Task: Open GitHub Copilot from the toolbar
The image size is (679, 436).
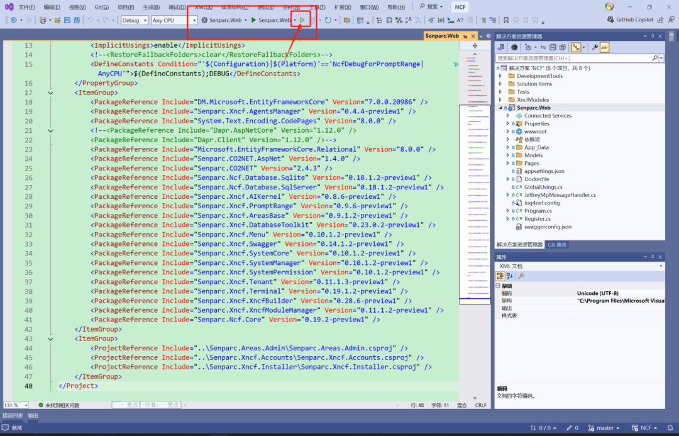Action: pyautogui.click(x=629, y=20)
